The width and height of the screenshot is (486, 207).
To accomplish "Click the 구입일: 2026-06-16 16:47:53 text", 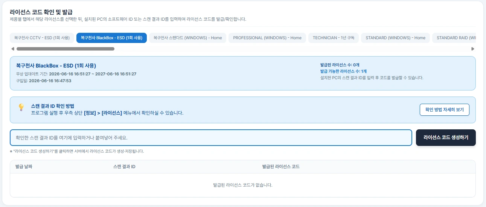I will click(x=44, y=81).
